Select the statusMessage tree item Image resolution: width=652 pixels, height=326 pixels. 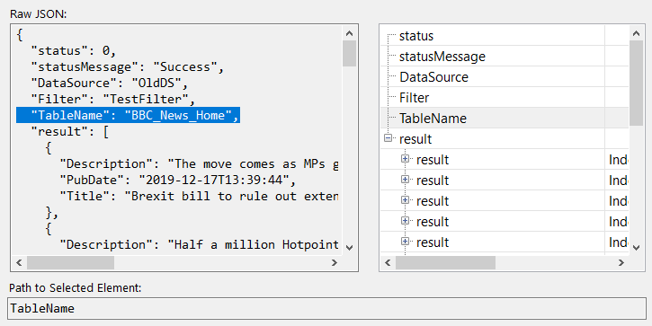pyautogui.click(x=442, y=57)
